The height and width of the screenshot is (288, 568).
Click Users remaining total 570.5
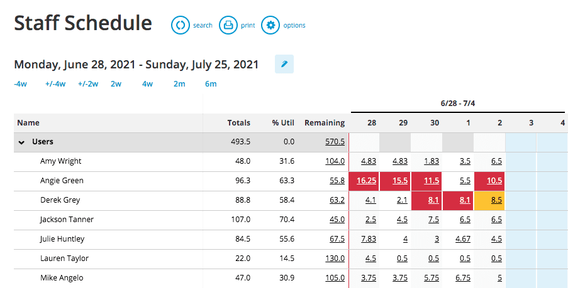point(335,142)
